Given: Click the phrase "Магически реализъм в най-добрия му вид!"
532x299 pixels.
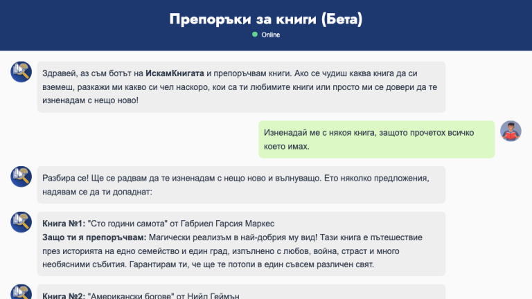Looking at the screenshot, I should coord(233,237).
